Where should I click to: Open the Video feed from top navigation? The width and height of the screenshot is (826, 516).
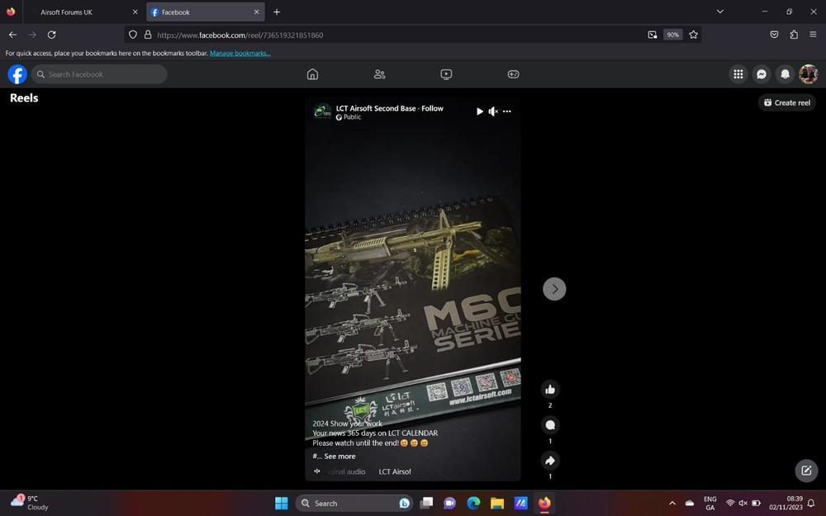click(x=446, y=73)
